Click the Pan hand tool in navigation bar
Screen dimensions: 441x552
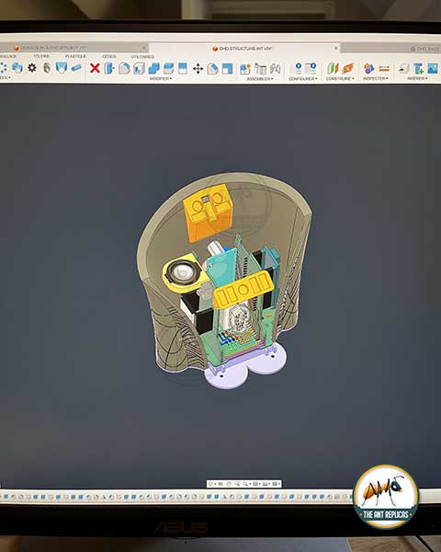tap(229, 484)
